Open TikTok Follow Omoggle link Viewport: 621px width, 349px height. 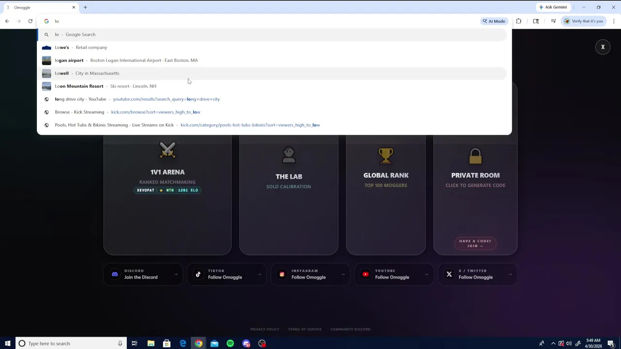coord(227,274)
